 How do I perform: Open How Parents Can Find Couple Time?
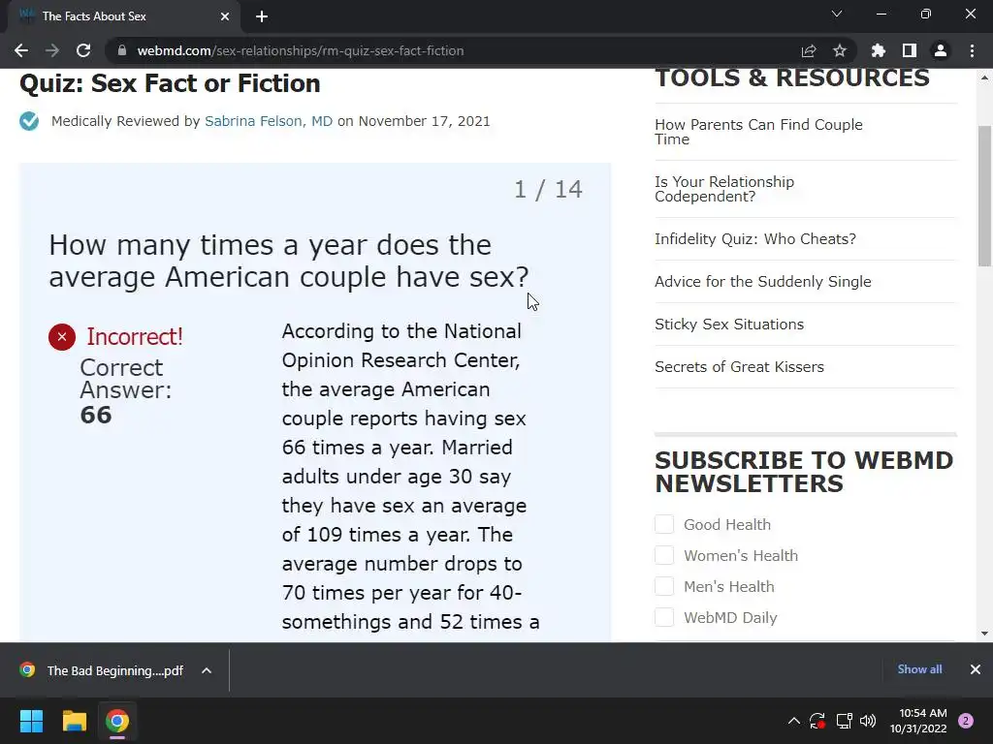coord(758,132)
